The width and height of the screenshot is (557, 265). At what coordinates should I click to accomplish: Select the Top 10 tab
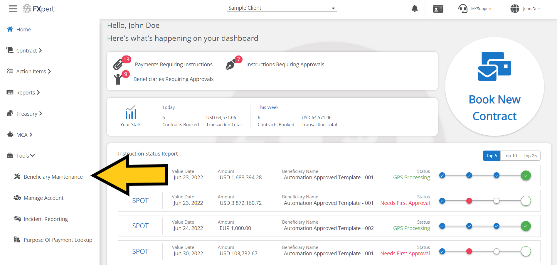[x=510, y=156]
